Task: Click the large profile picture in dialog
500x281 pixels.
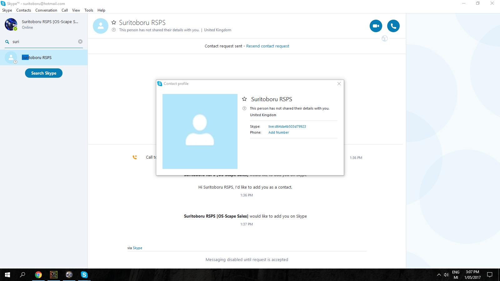Action: click(x=200, y=131)
